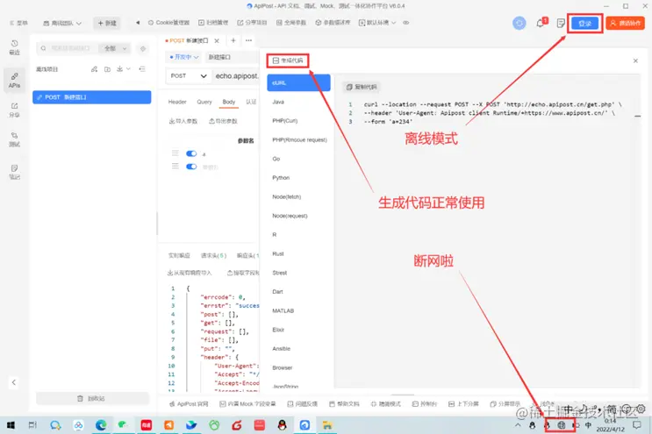Click the locate target icon beside search

[143, 48]
